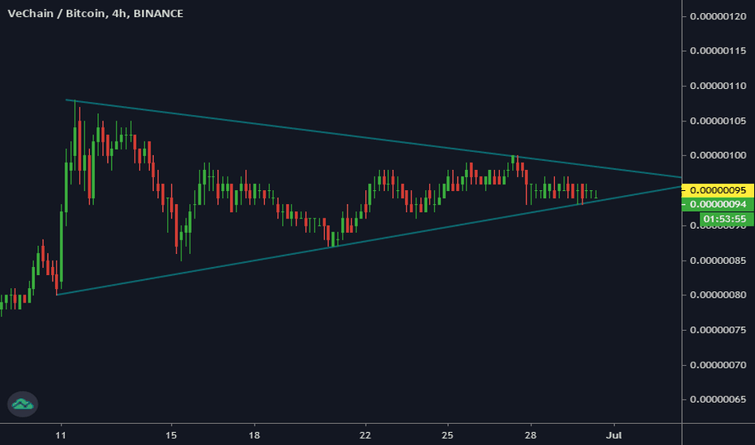Click the 0.00000100 price axis label

718,155
